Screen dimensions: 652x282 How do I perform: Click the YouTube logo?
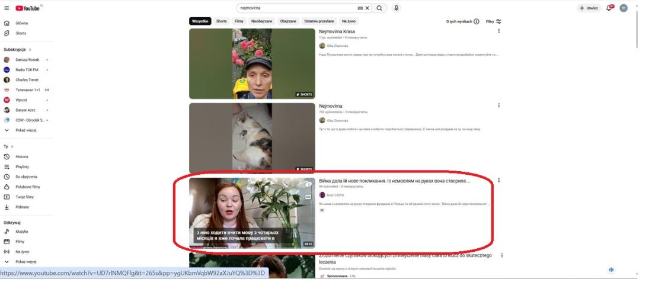[28, 8]
